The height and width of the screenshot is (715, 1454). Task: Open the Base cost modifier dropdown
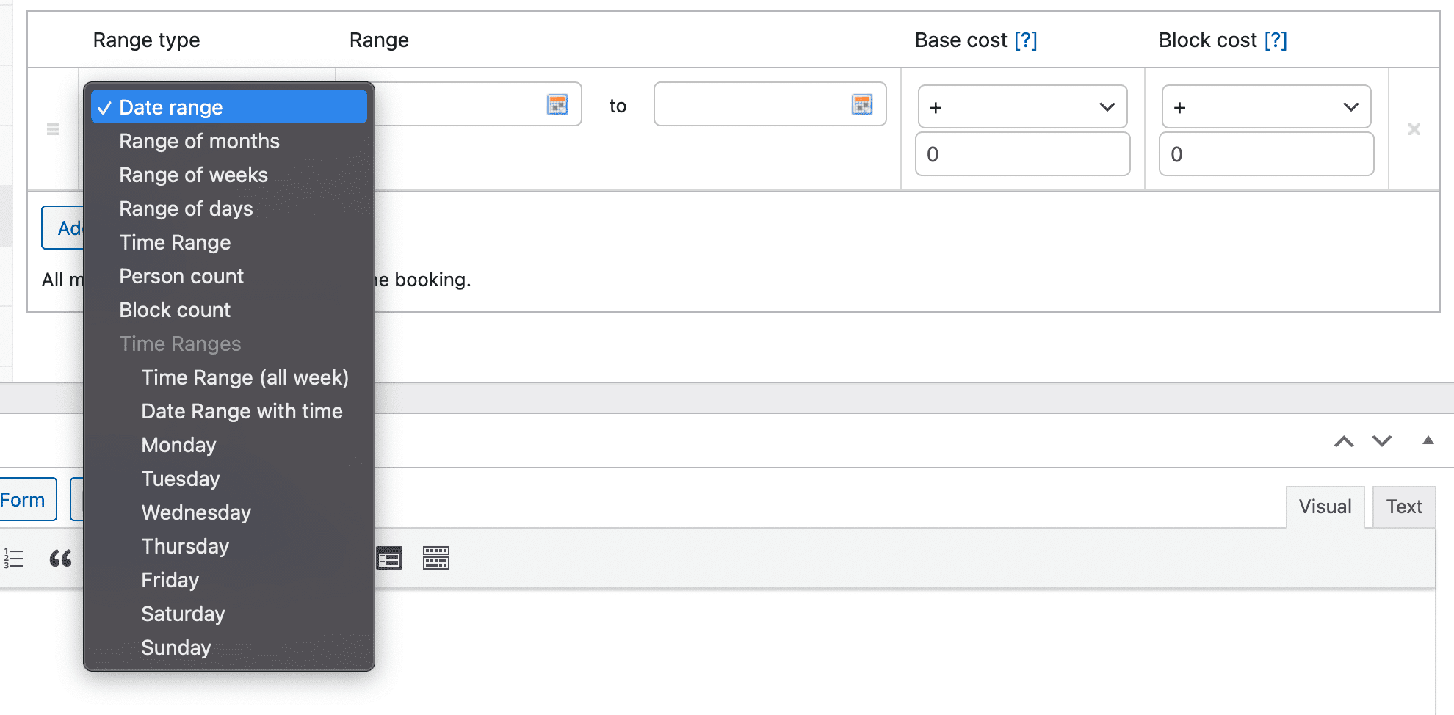tap(1022, 106)
